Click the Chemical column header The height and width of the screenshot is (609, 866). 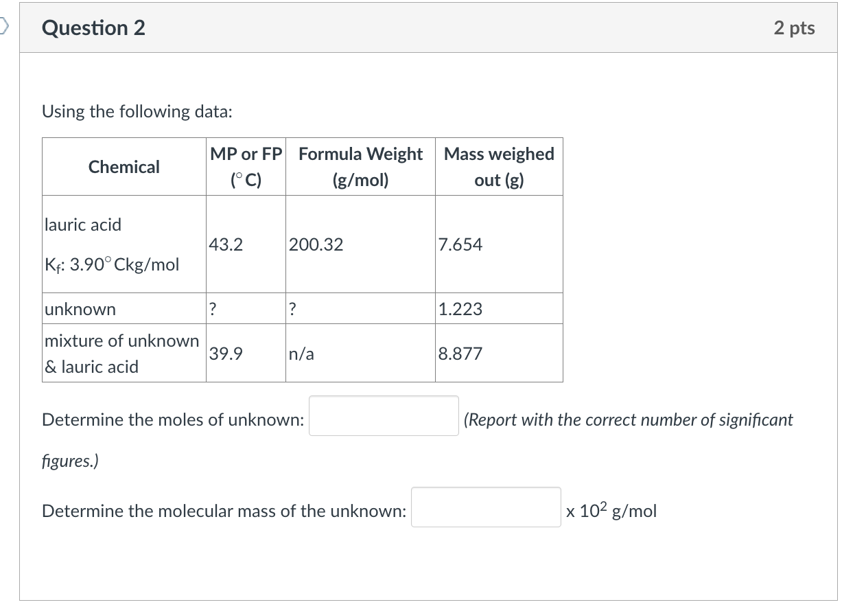124,166
